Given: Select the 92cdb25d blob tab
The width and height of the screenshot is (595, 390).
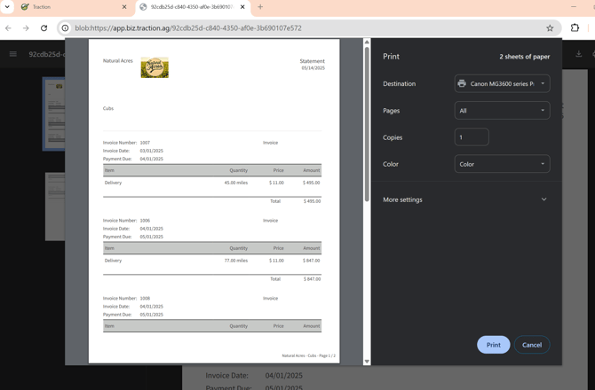Looking at the screenshot, I should (x=189, y=7).
